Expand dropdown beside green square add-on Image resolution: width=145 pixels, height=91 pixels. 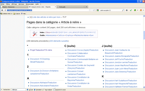coord(137,10)
